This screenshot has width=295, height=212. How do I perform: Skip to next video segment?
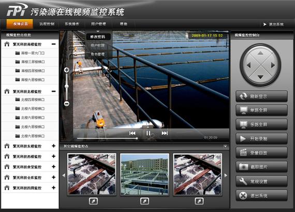pos(165,133)
